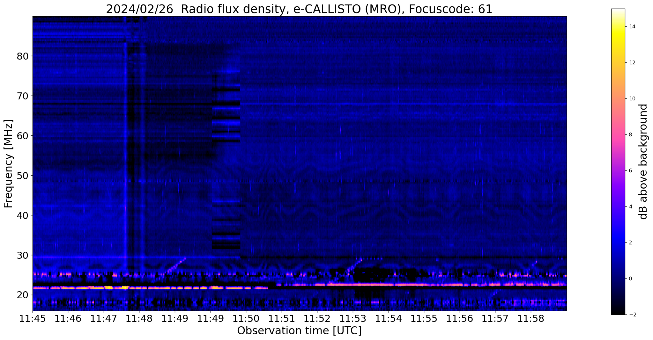Click the 11:45 time tick label
This screenshot has height=340, width=653.
point(33,318)
